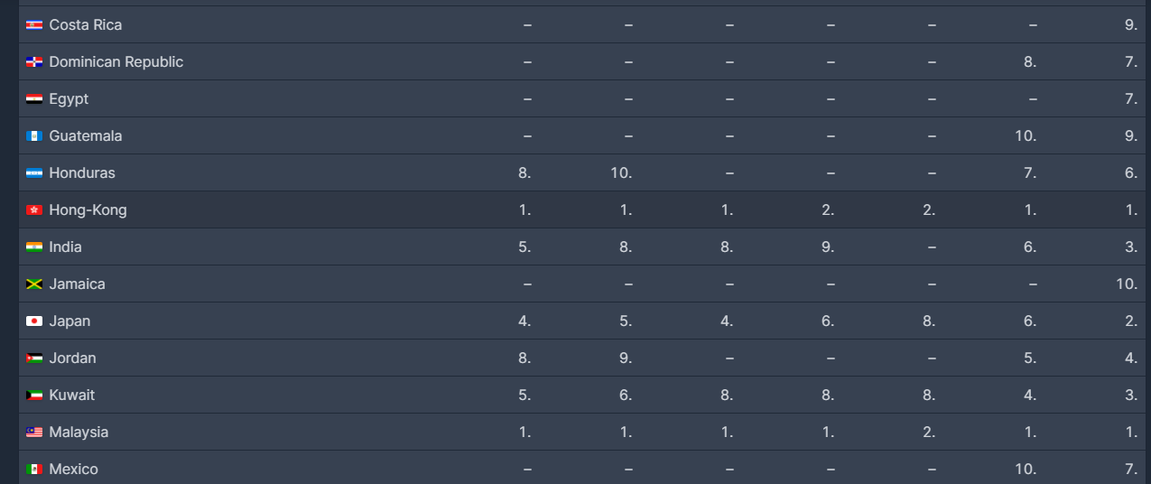Click the Jordan flag icon
Viewport: 1151px width, 484px height.
pos(34,358)
